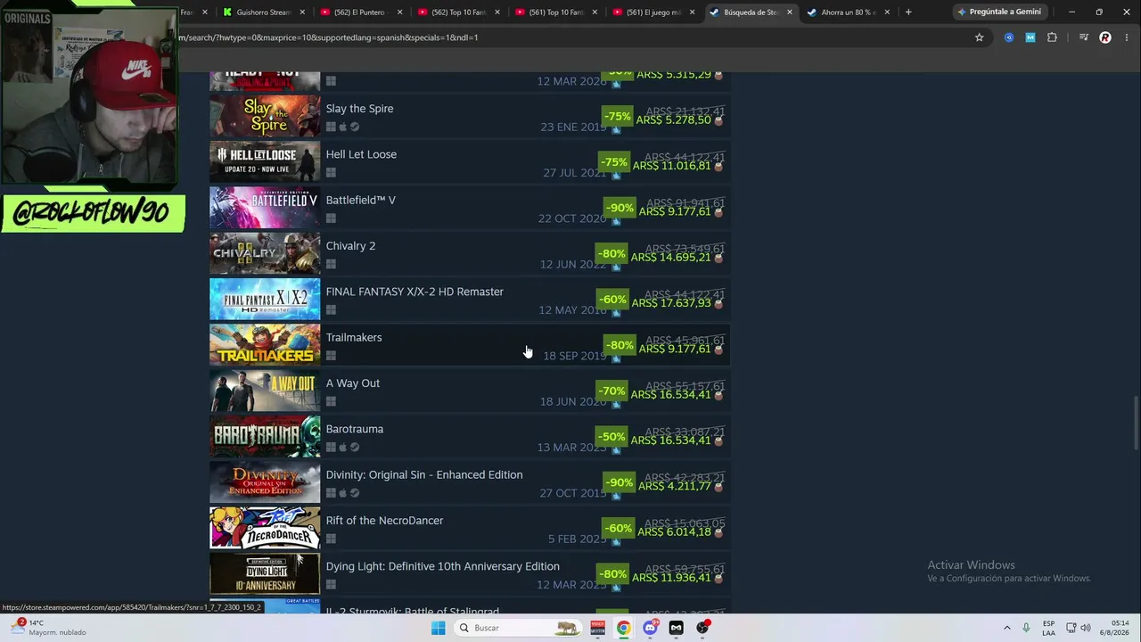Click the -50% discount badge for Barotrauma

tap(612, 437)
